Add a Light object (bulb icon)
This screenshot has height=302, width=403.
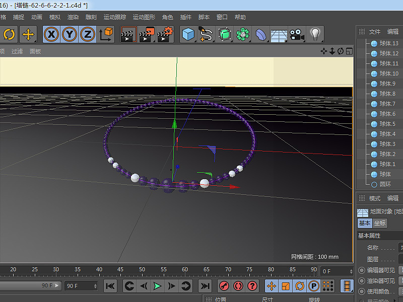[x=315, y=34]
